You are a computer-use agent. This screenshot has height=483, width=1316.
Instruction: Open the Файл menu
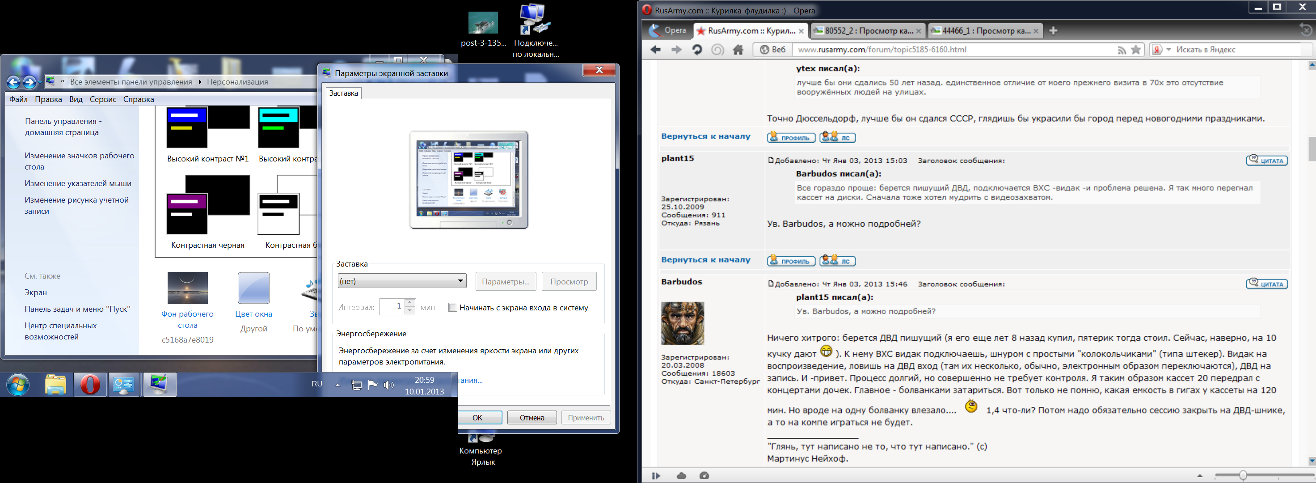pos(18,99)
